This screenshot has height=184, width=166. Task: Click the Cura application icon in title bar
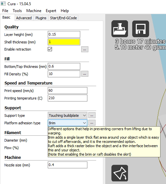(x=3, y=4)
